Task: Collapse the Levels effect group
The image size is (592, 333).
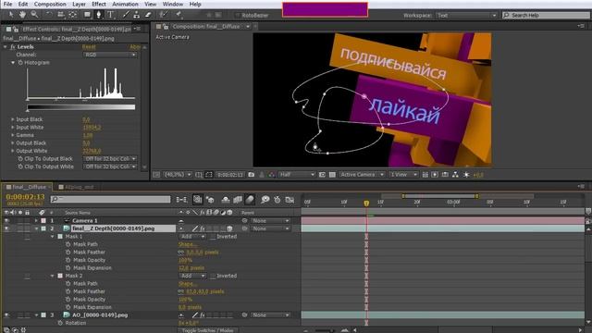Action: 6,47
